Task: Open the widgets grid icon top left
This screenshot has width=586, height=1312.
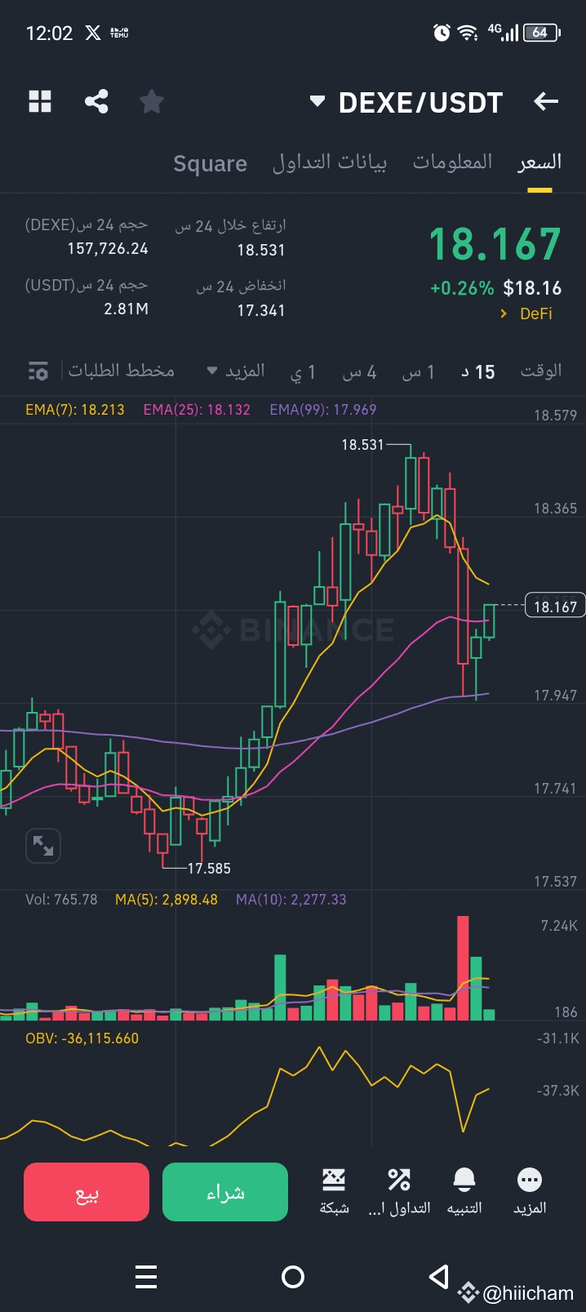Action: [x=39, y=101]
